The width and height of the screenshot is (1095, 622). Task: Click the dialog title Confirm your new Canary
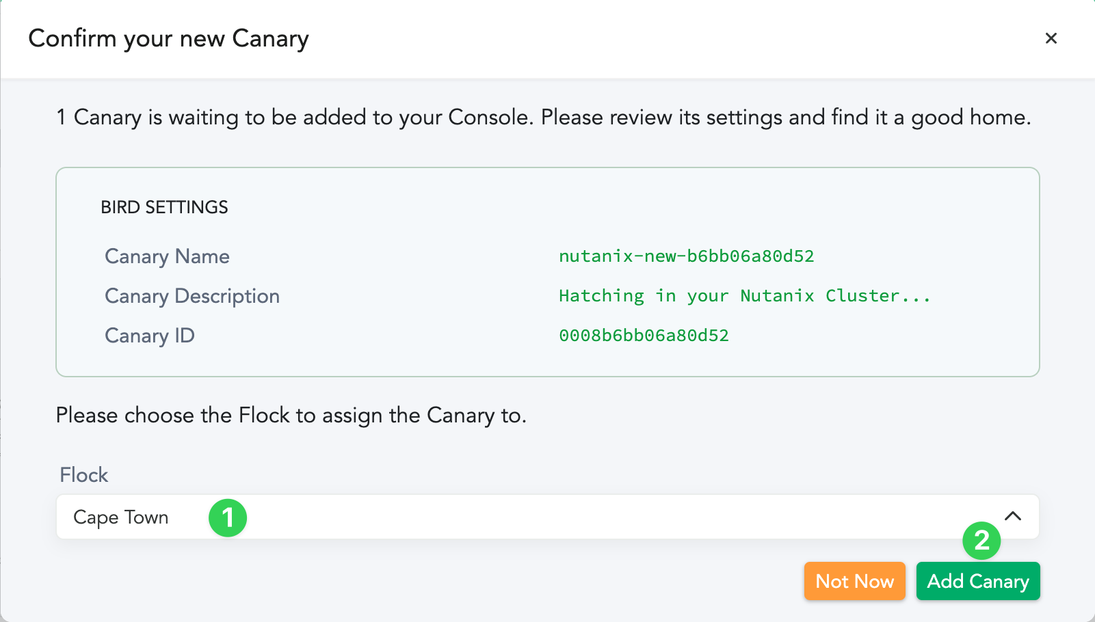tap(168, 39)
